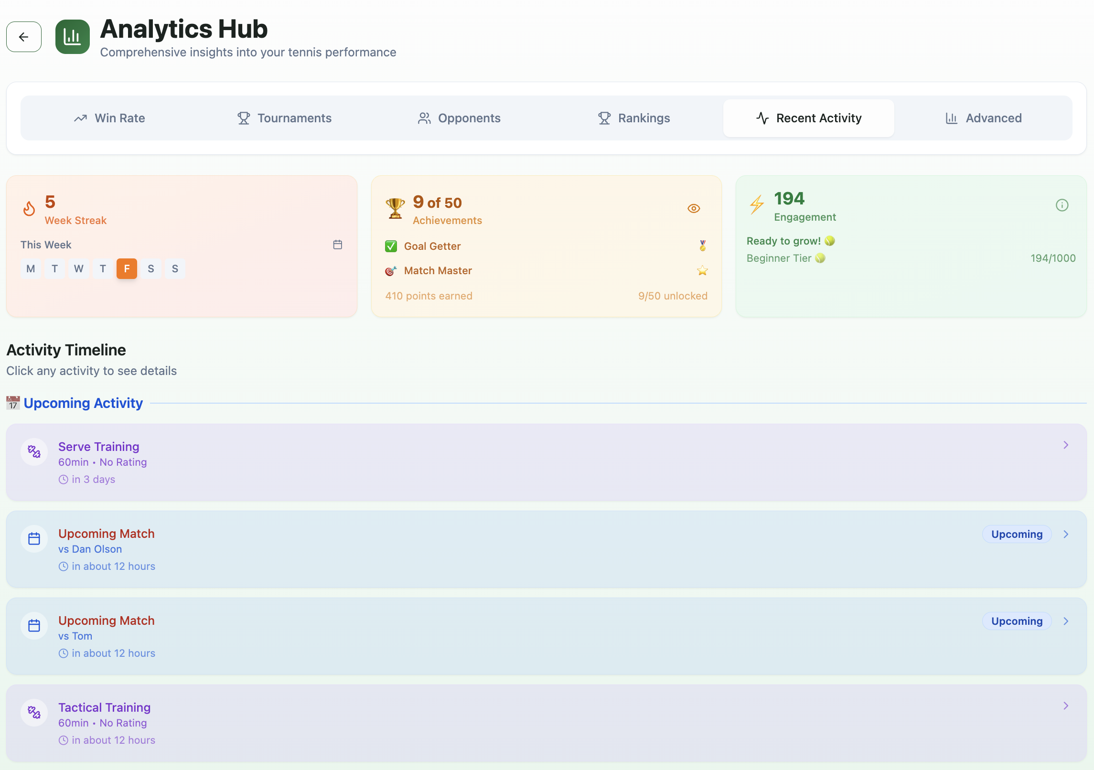Select Friday in the week tracker
This screenshot has height=770, width=1094.
click(x=127, y=268)
